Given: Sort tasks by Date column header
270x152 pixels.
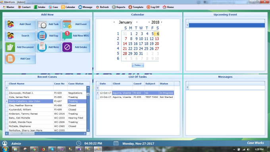Looking at the screenshot, I should [x=106, y=84].
